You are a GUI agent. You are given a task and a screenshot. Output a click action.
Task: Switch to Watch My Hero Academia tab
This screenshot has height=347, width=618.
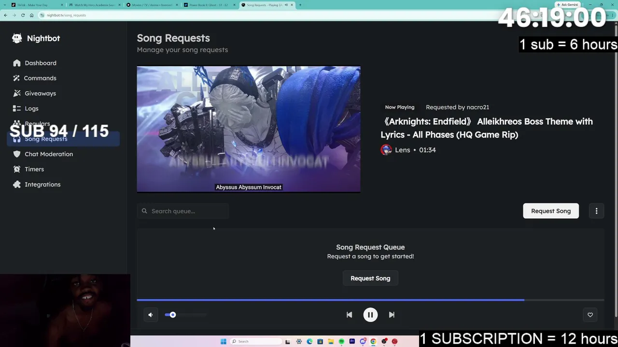coord(94,5)
